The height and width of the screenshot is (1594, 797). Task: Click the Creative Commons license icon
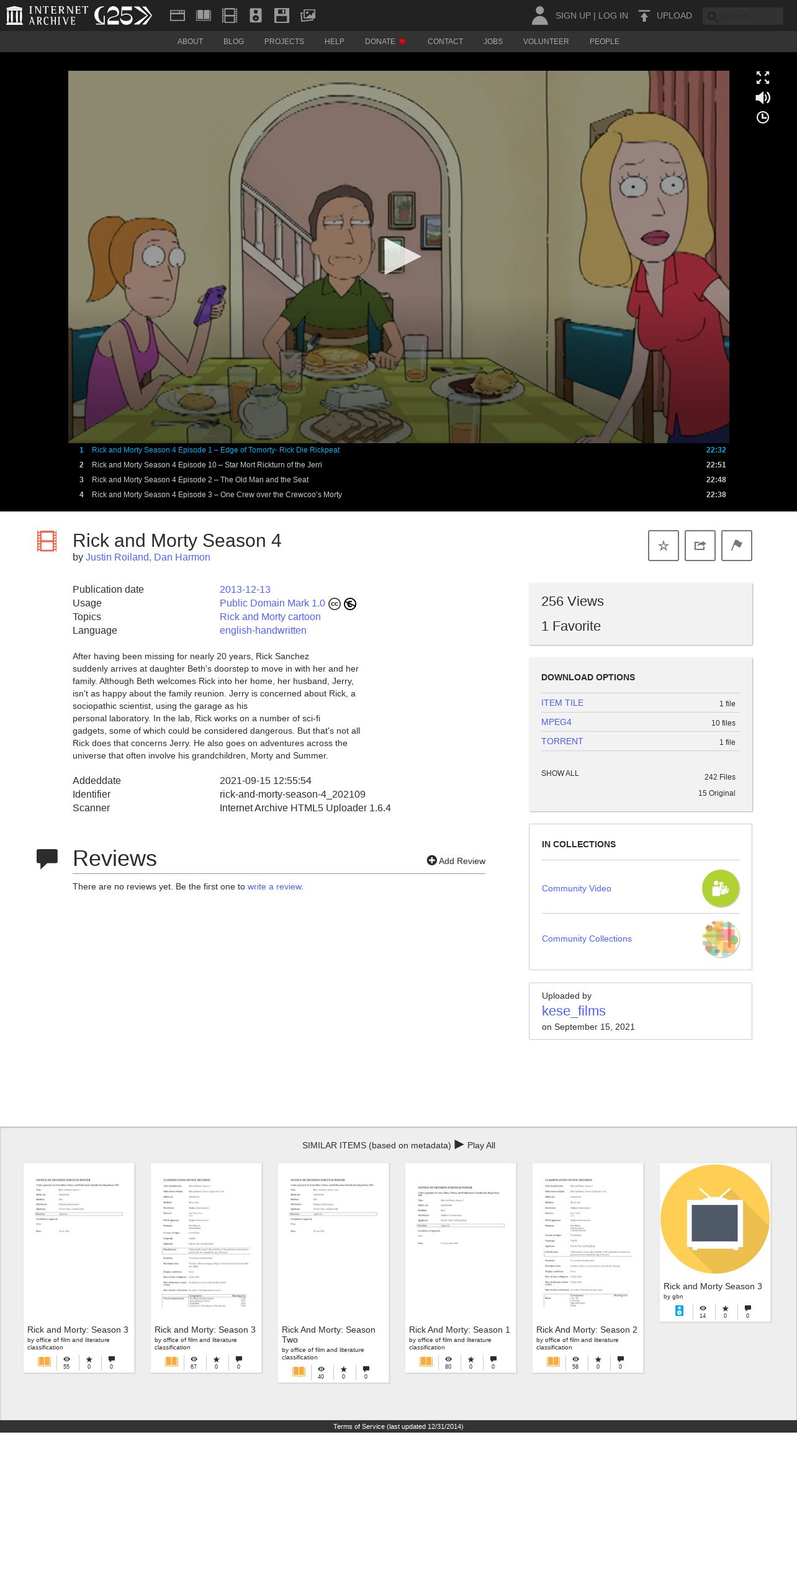(335, 604)
